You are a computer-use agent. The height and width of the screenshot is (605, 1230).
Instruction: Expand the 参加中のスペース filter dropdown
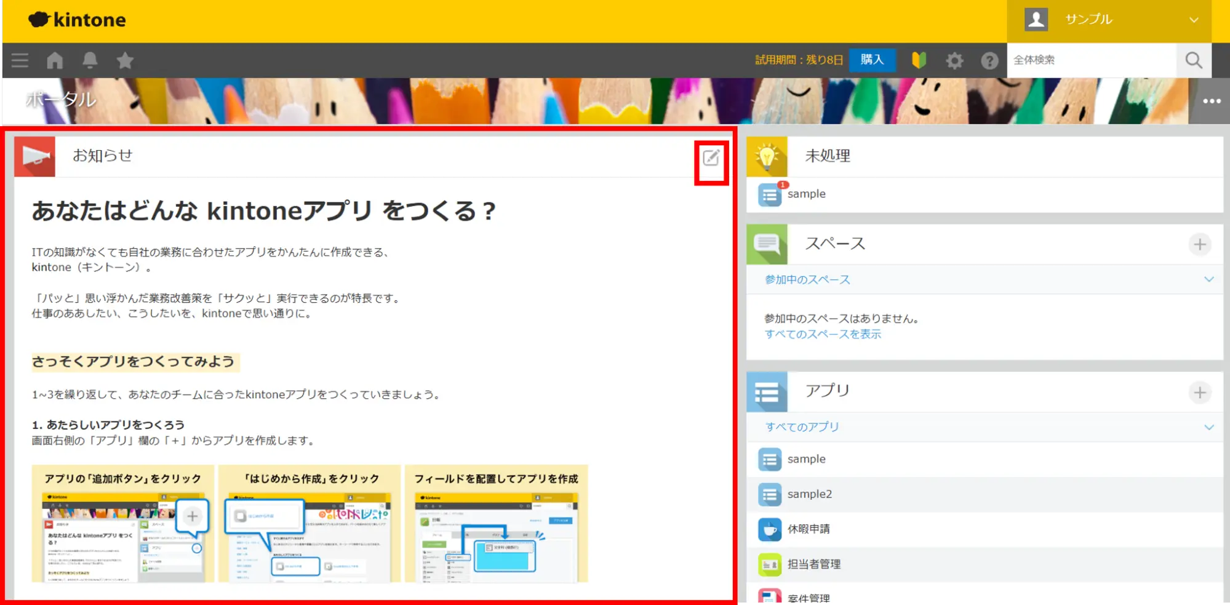point(1208,279)
